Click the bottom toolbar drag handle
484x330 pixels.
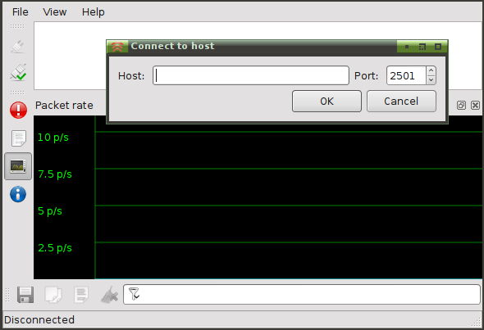[x=7, y=295]
